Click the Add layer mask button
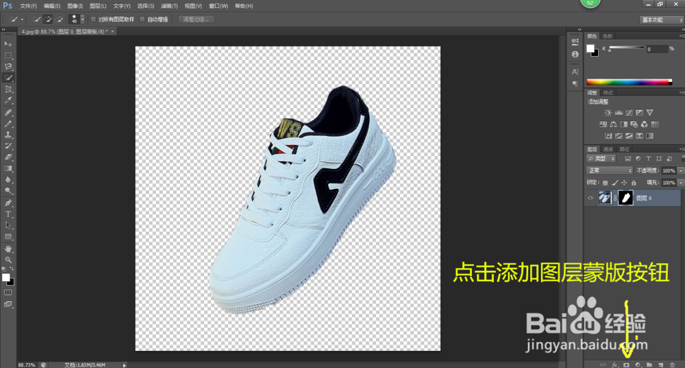685x368 pixels. point(626,365)
